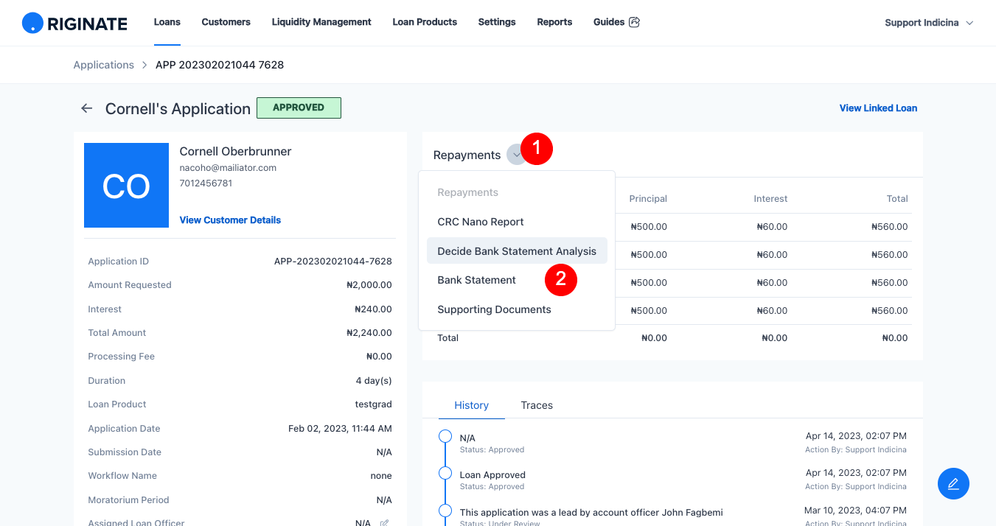Click the Cornell's Application heading

click(x=178, y=108)
